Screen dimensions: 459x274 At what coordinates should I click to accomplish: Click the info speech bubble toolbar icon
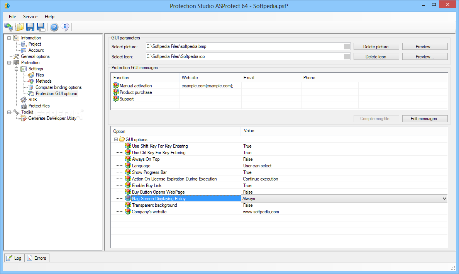65,27
